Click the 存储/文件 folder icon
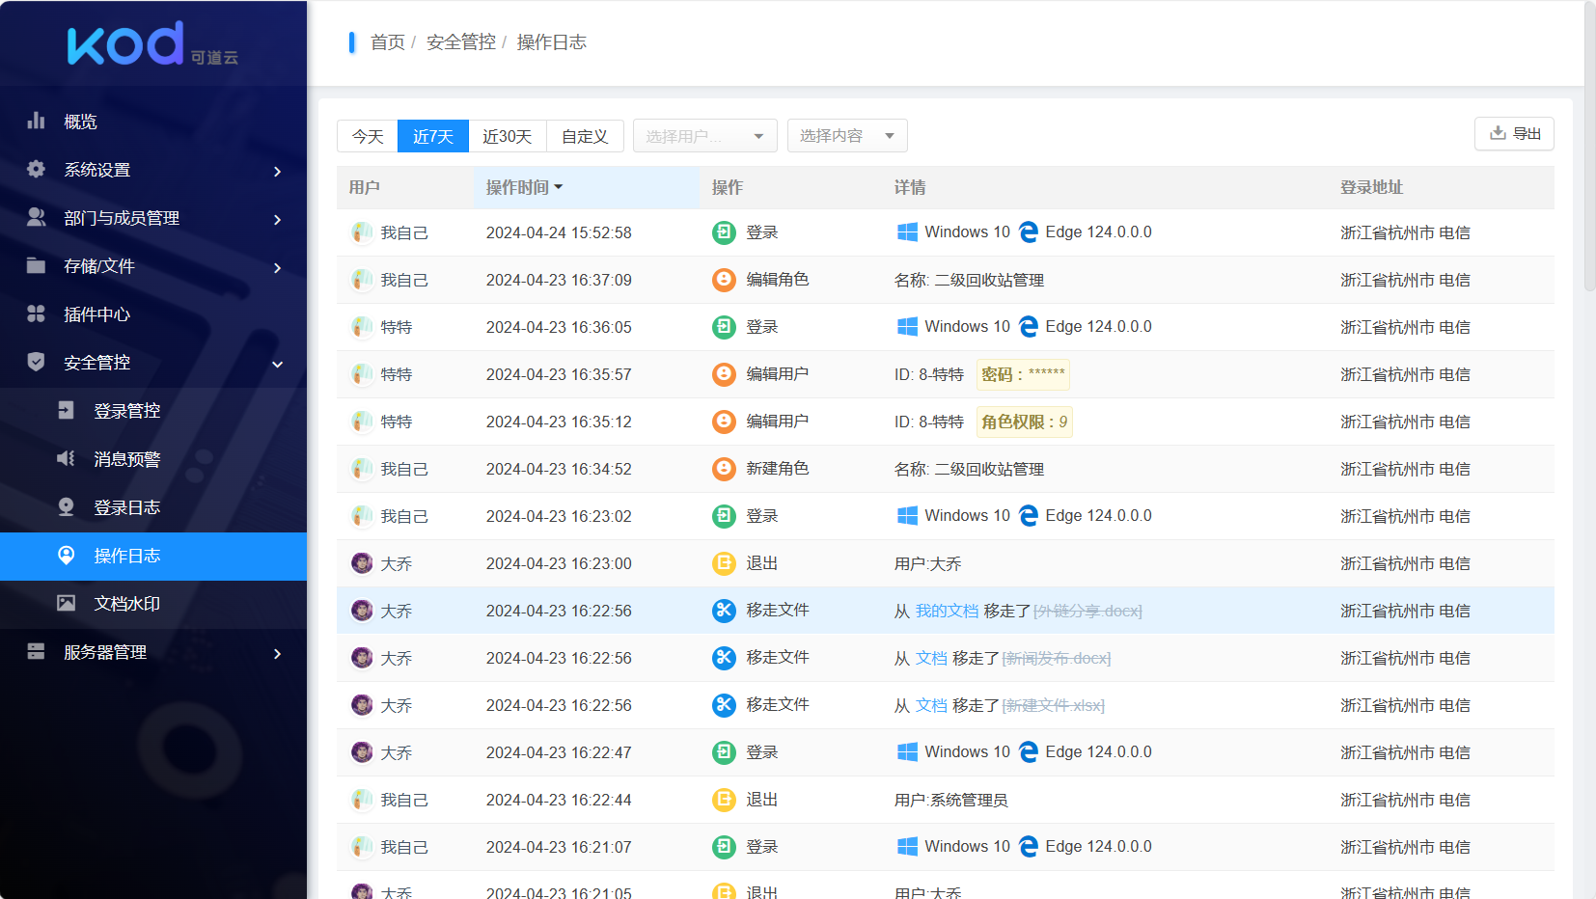 (37, 265)
